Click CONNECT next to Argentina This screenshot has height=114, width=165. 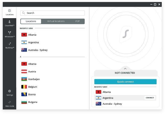[150, 98]
